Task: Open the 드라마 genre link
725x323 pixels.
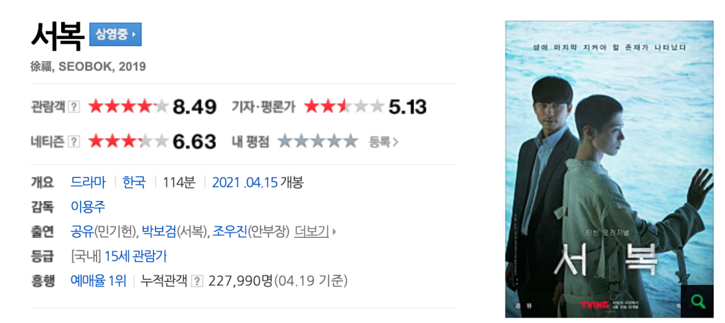Action: (89, 182)
